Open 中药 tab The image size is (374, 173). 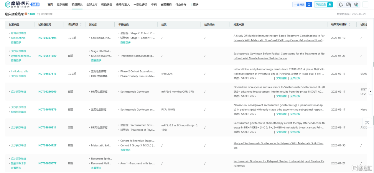tap(154, 4)
